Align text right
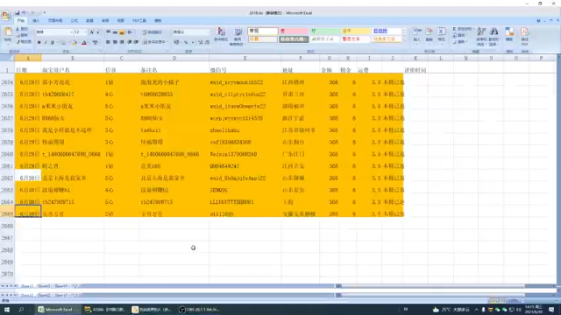Viewport: 561px width, 315px height. click(x=122, y=42)
